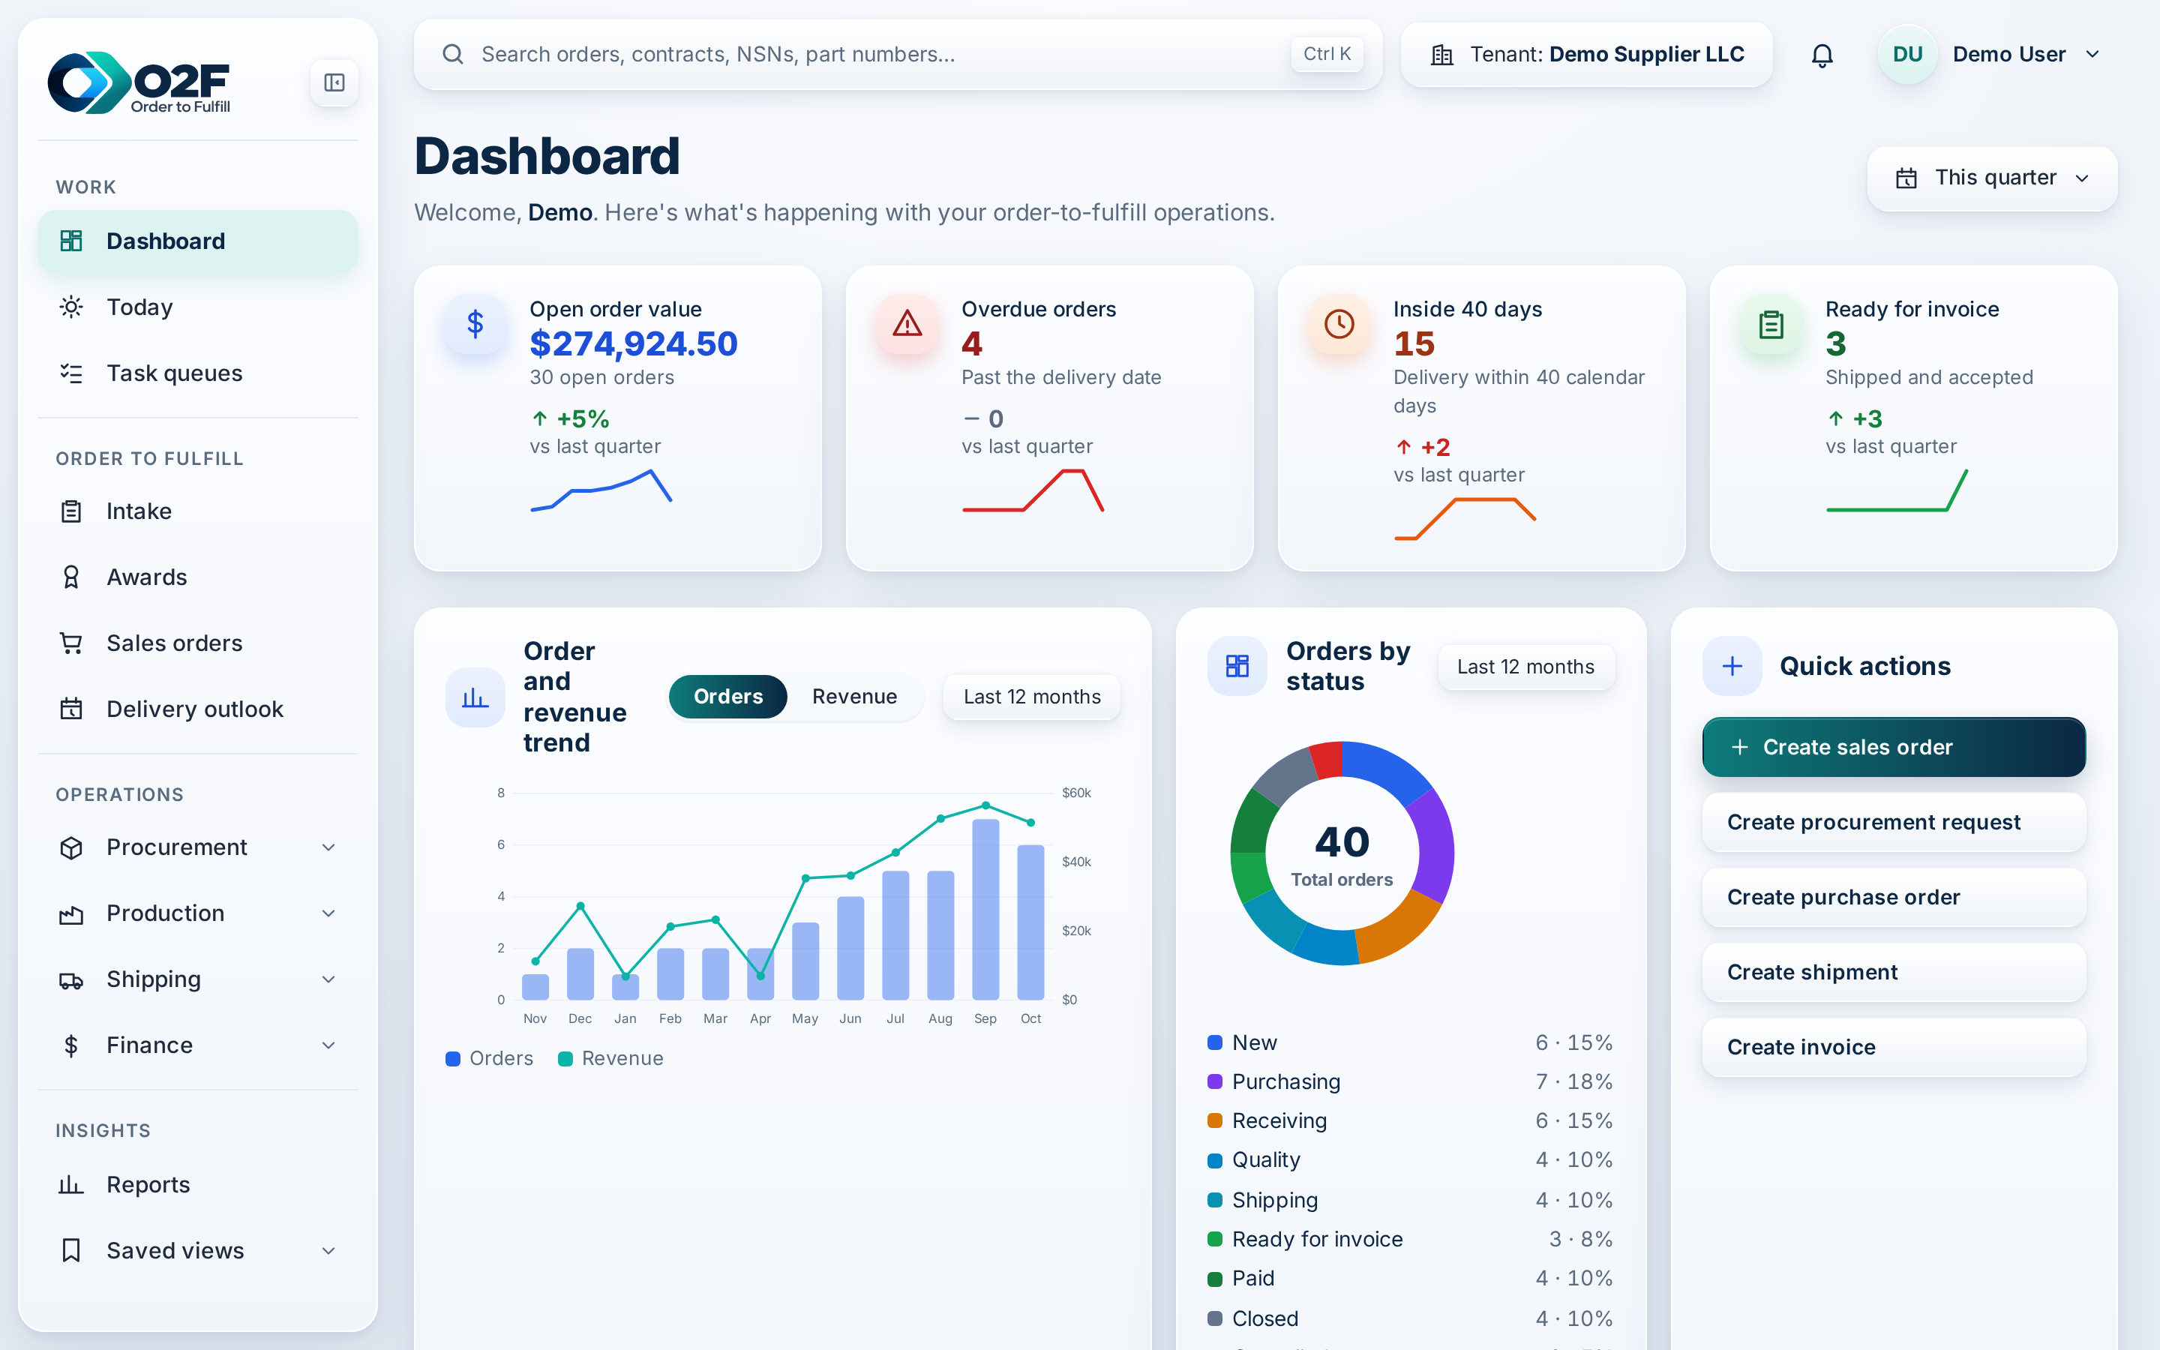The height and width of the screenshot is (1350, 2160).
Task: Click Create shipment
Action: coord(1893,972)
